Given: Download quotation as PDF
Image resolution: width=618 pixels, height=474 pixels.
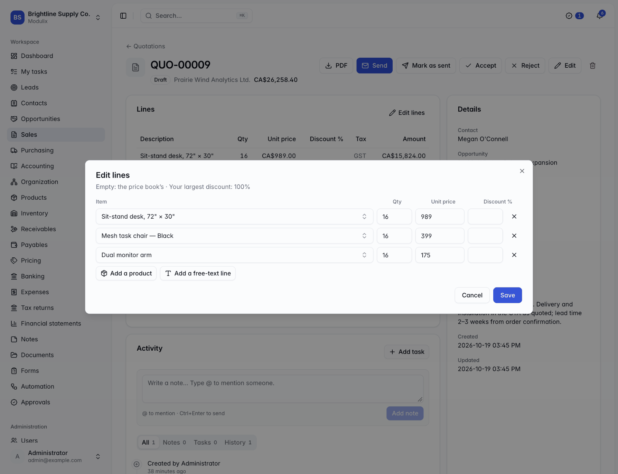Looking at the screenshot, I should (336, 66).
